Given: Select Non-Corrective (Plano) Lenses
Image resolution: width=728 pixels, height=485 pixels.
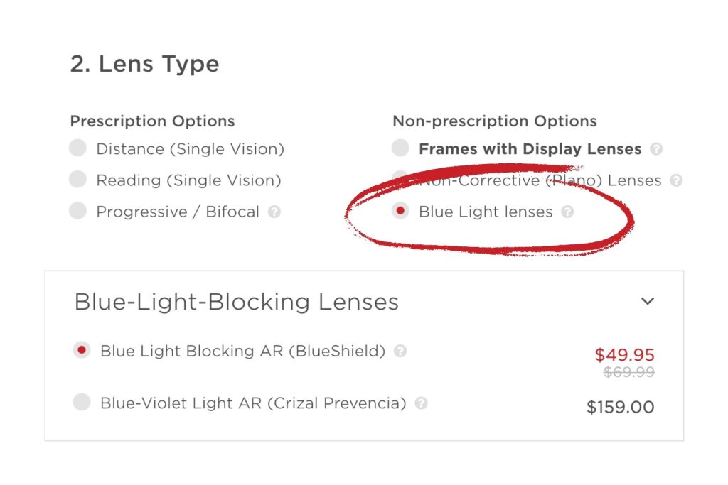Looking at the screenshot, I should pos(400,179).
